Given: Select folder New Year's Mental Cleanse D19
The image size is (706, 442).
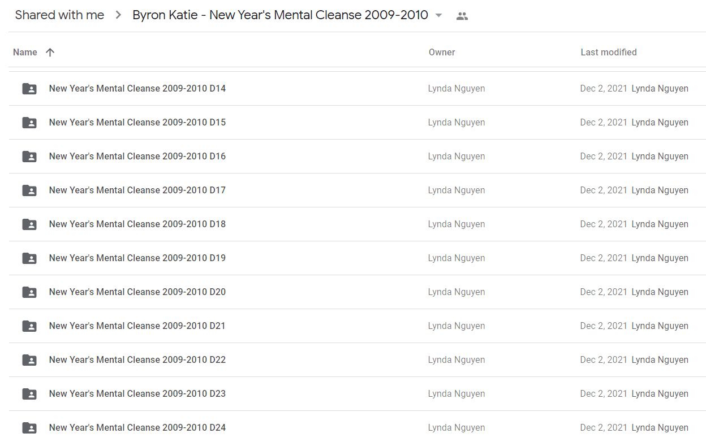Looking at the screenshot, I should coord(137,258).
